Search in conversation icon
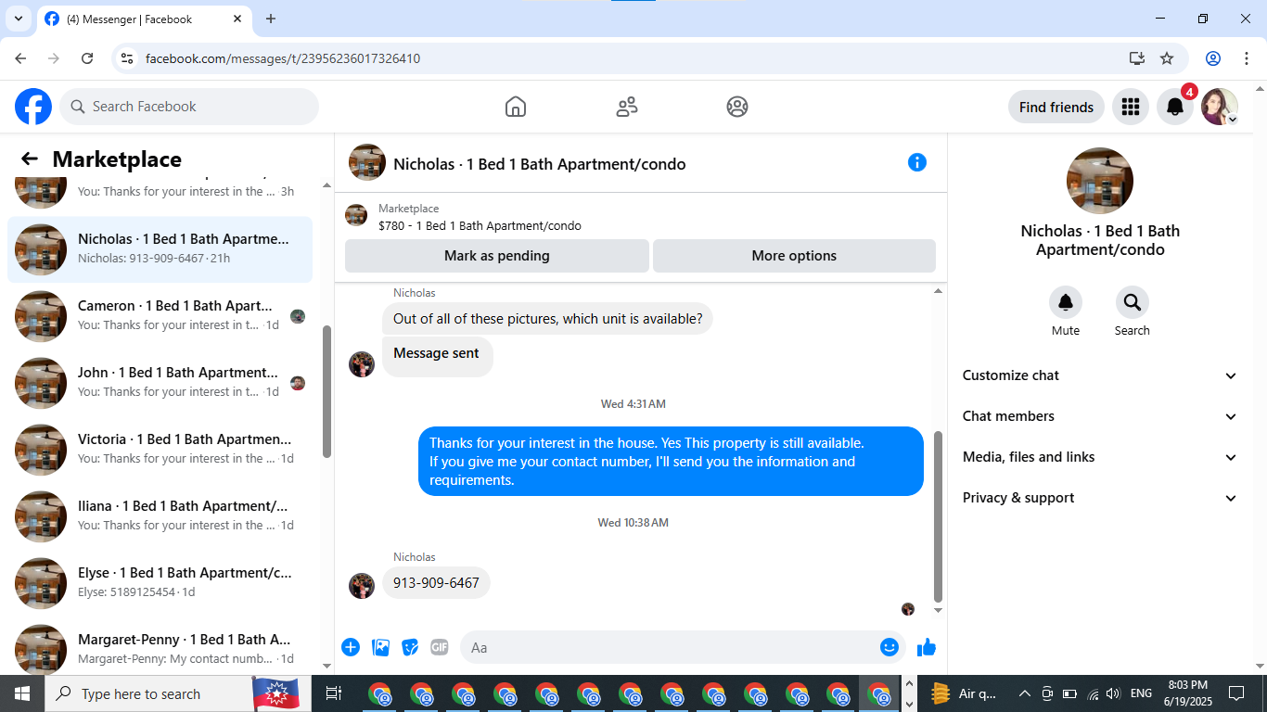The height and width of the screenshot is (712, 1267). pyautogui.click(x=1133, y=303)
